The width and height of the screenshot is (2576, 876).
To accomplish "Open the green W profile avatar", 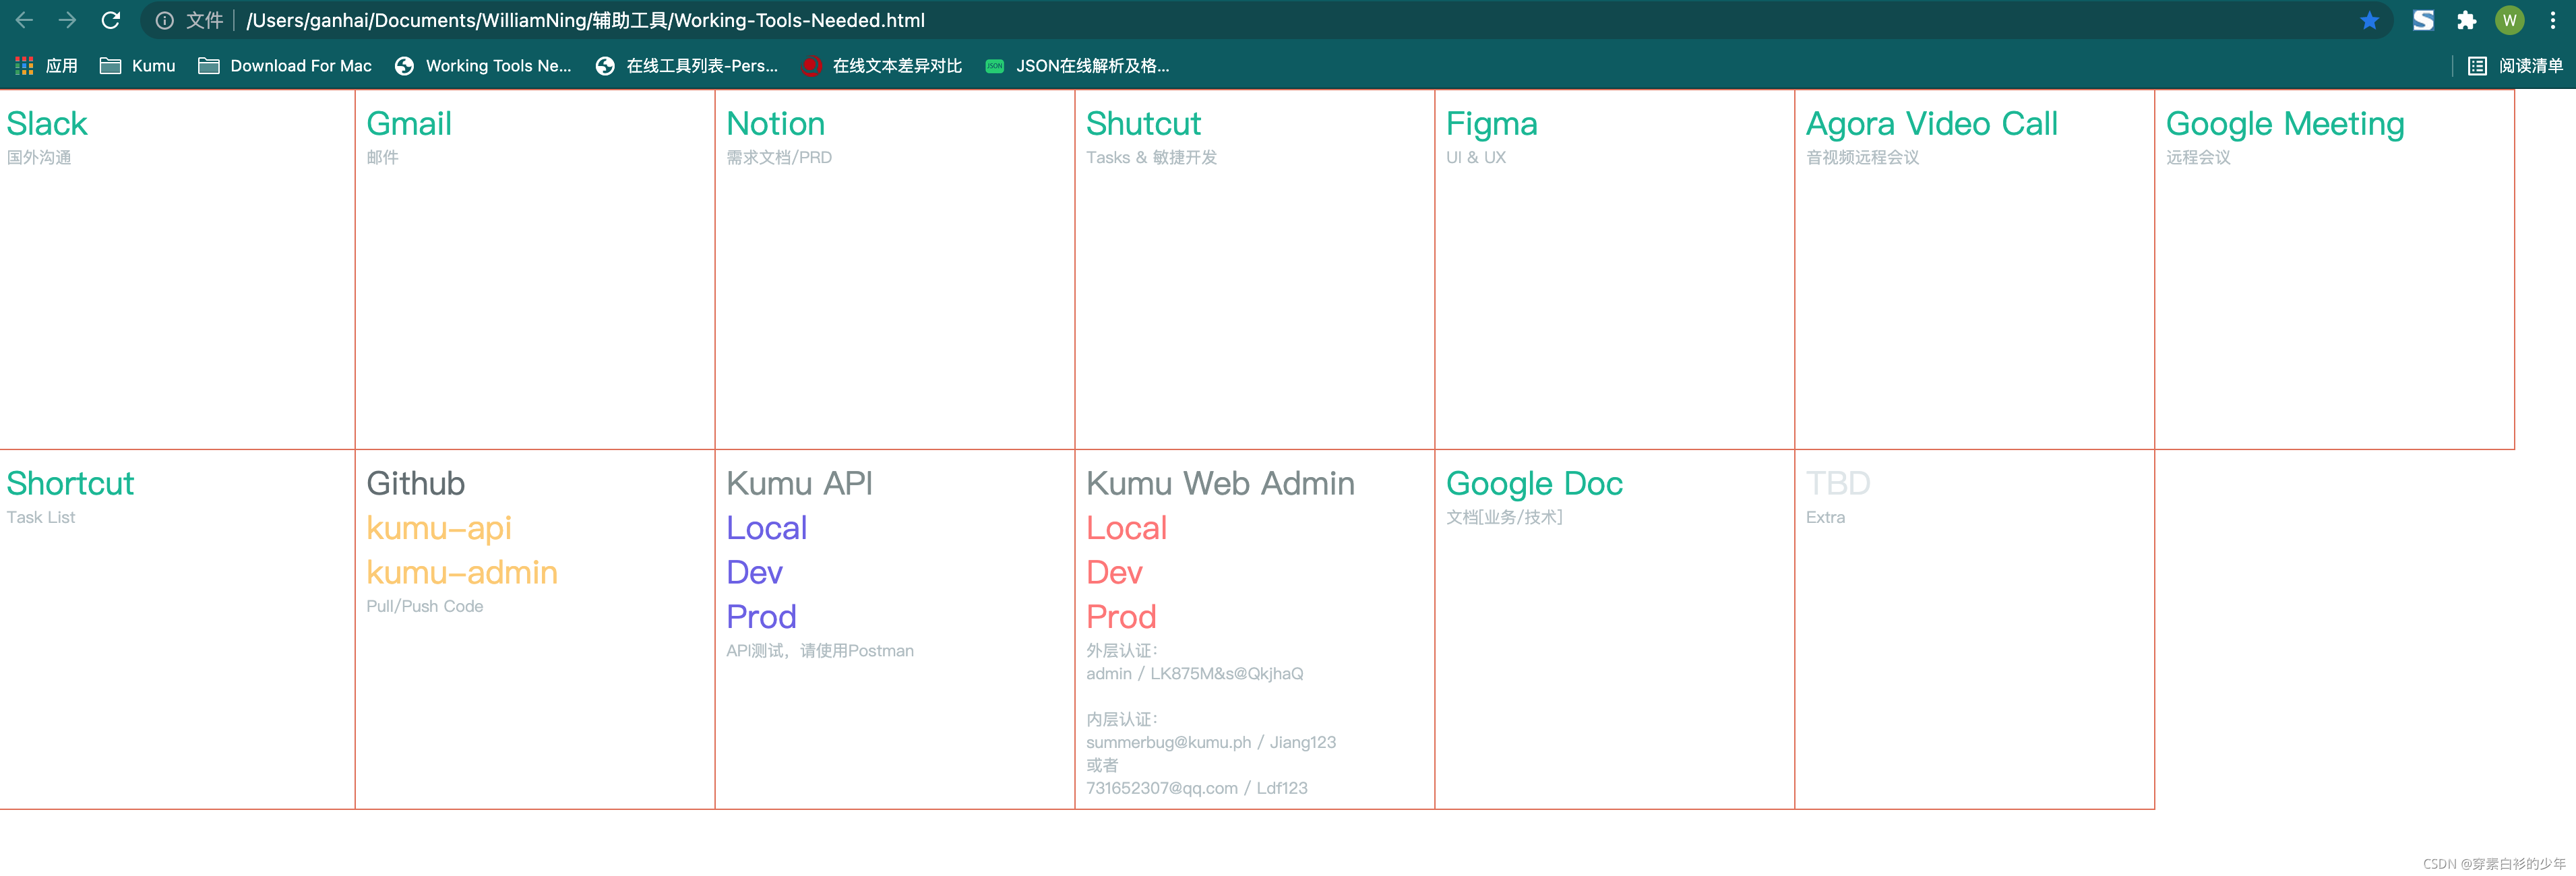I will (x=2509, y=20).
